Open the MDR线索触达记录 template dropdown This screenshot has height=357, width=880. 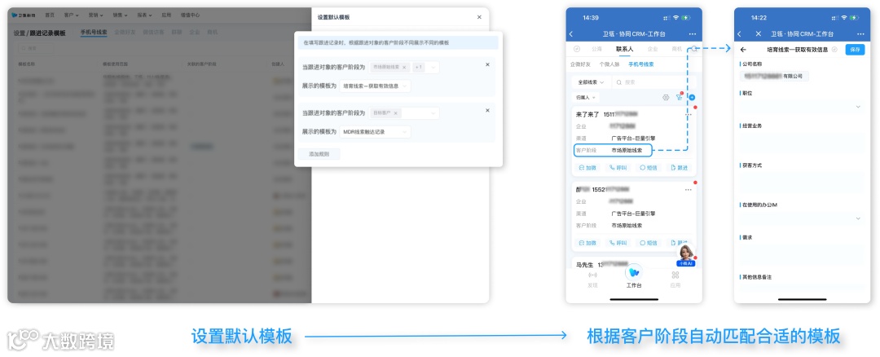click(375, 133)
